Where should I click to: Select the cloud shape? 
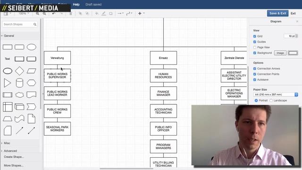[19, 95]
